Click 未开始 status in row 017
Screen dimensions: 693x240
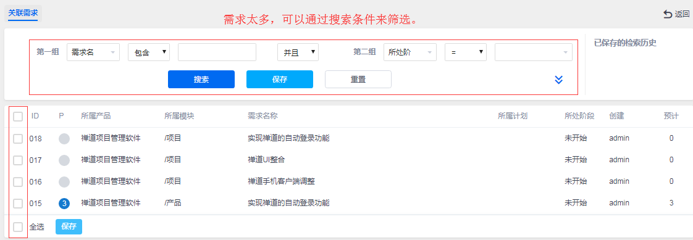pos(576,160)
